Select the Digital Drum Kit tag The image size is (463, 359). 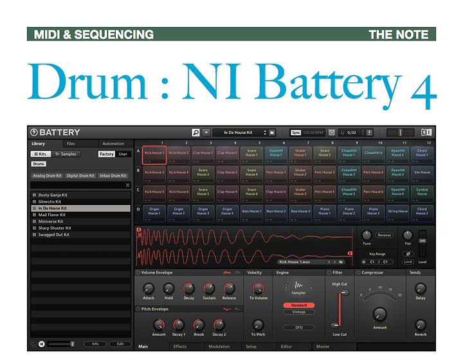pyautogui.click(x=80, y=176)
